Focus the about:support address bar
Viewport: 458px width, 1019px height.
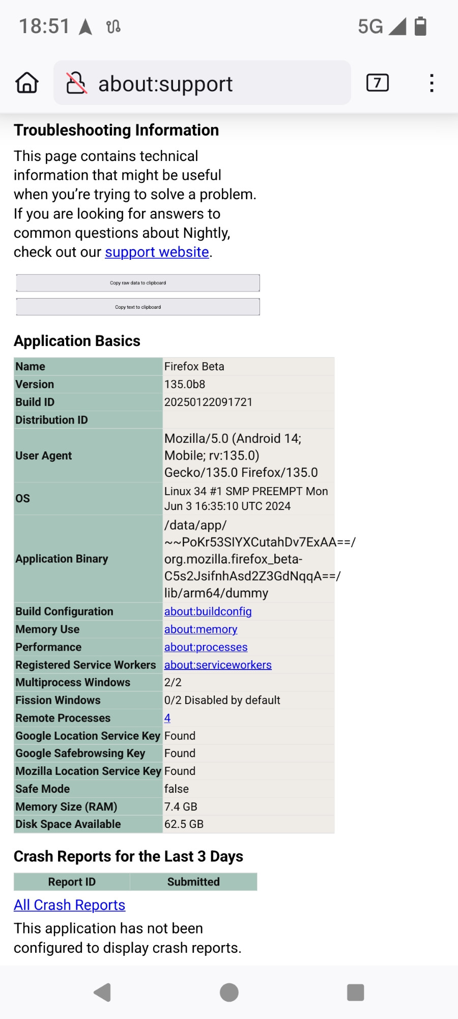pos(202,83)
